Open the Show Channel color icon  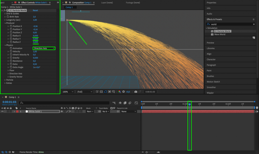(119, 92)
